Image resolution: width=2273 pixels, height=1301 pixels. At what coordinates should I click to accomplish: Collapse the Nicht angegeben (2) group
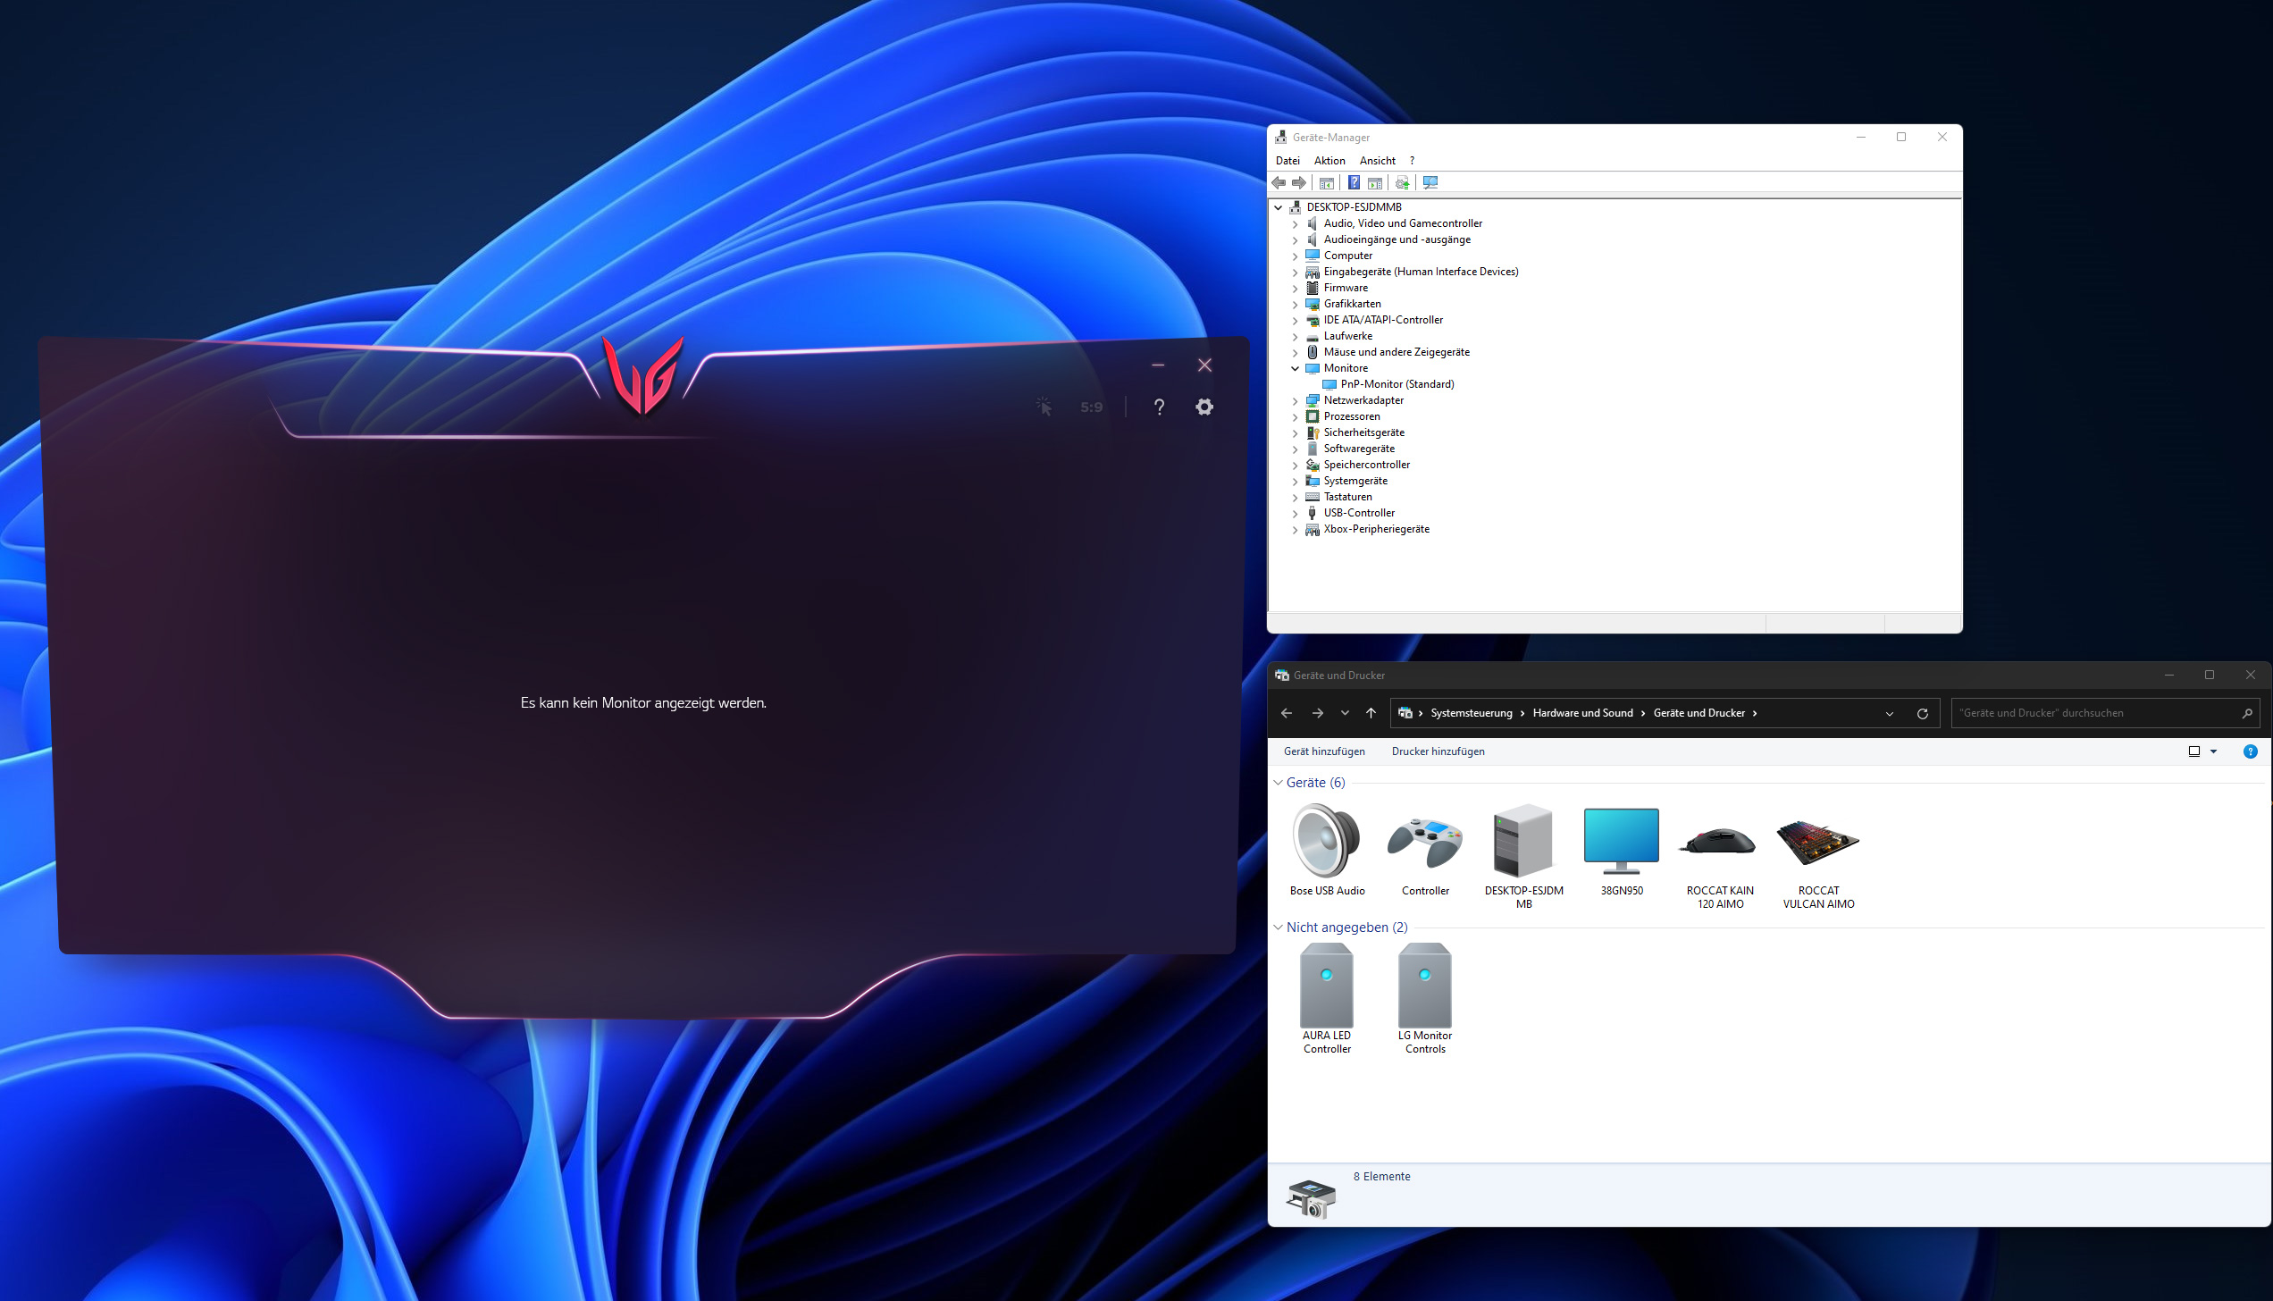[x=1278, y=927]
